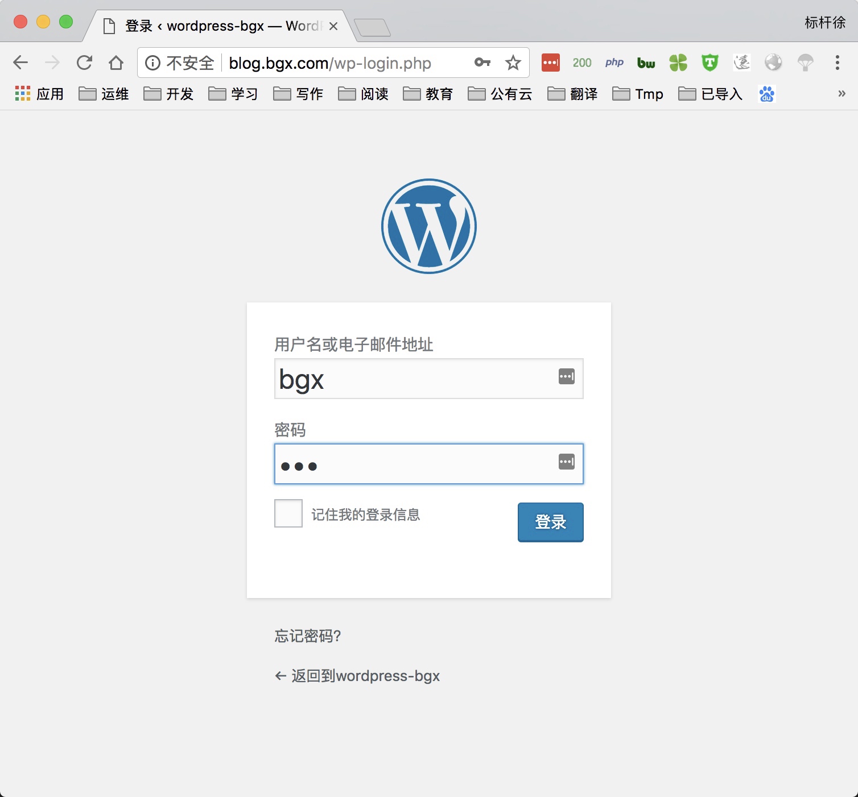Open the 运维 bookmark folder
The width and height of the screenshot is (858, 797).
point(104,94)
